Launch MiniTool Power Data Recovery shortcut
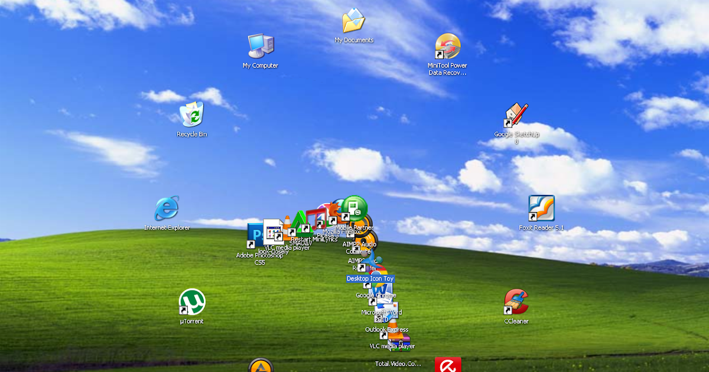The height and width of the screenshot is (372, 709). 447,47
